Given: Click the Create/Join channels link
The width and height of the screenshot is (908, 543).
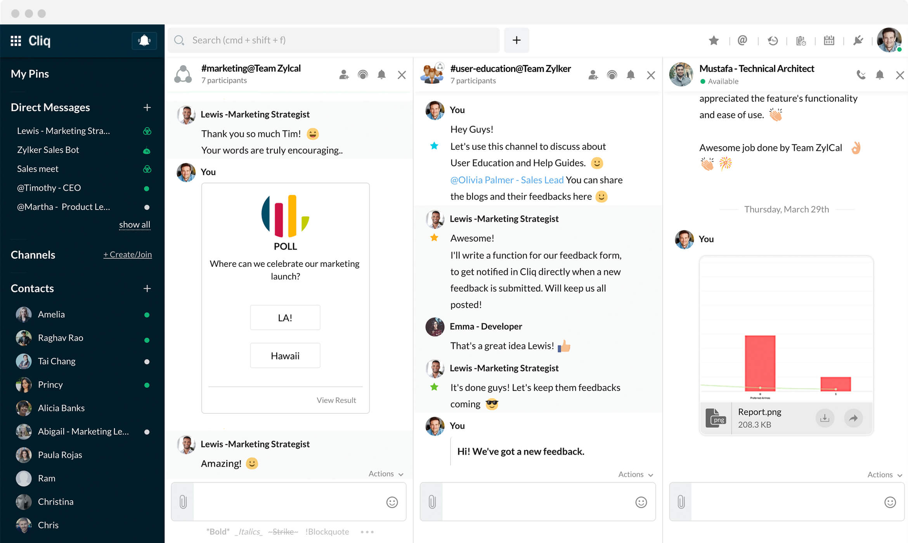Looking at the screenshot, I should pyautogui.click(x=127, y=254).
